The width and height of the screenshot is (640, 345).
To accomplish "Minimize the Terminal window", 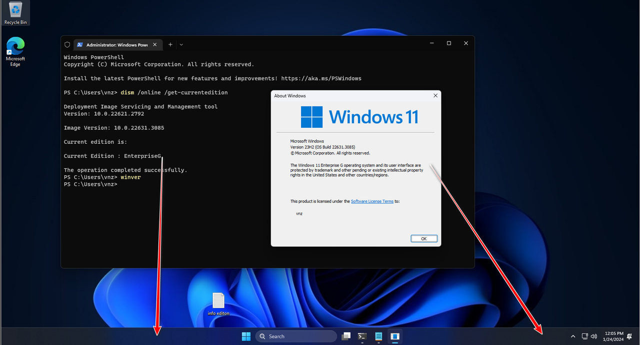I will click(431, 43).
